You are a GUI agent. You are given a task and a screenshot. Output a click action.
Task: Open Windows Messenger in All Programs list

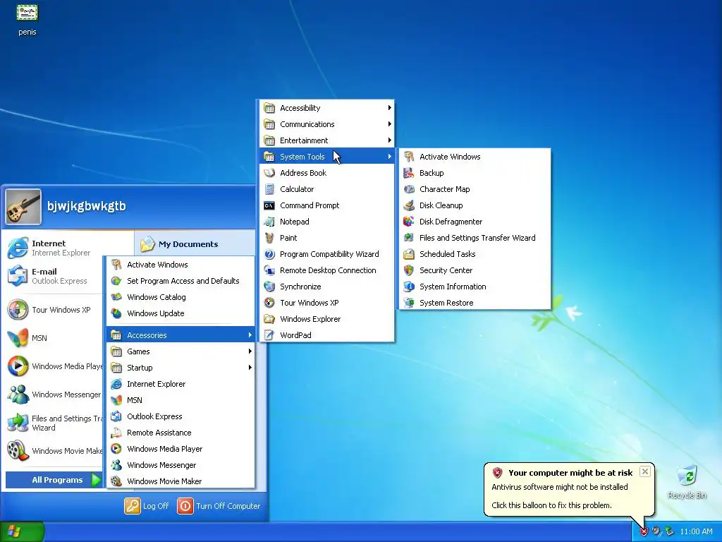(x=180, y=465)
